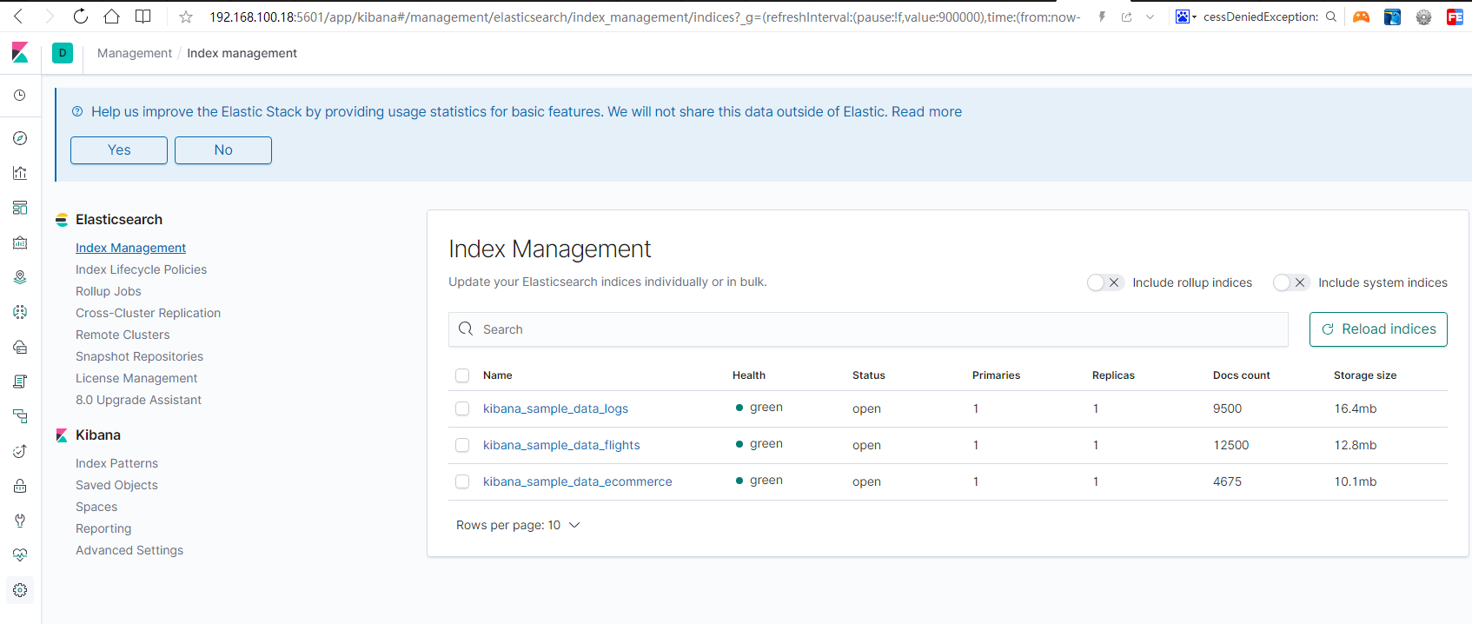Reload the page with the browser refresh icon

point(80,17)
